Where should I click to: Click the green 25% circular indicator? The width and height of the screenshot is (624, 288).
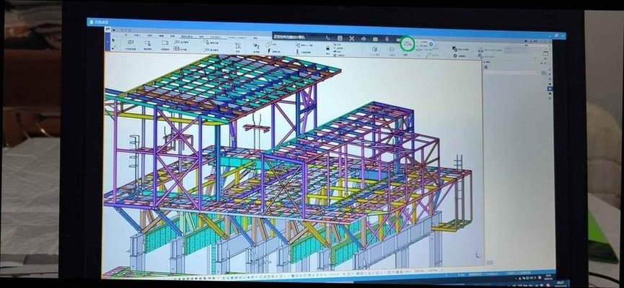[408, 45]
